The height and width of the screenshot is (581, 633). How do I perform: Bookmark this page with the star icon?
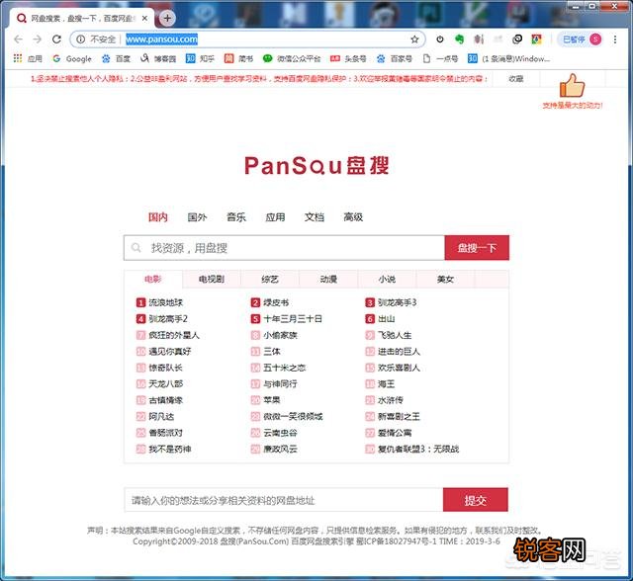[414, 40]
